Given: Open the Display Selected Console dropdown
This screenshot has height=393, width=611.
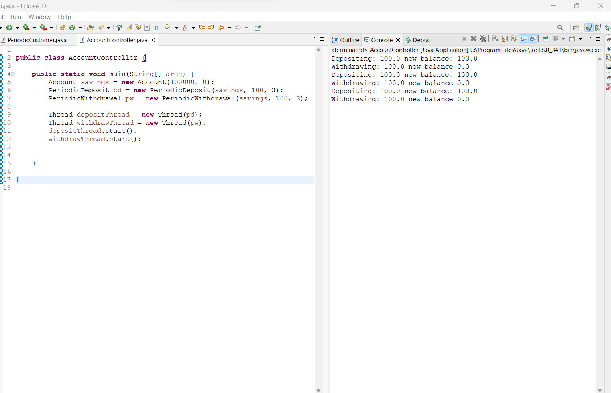Looking at the screenshot, I should [563, 39].
